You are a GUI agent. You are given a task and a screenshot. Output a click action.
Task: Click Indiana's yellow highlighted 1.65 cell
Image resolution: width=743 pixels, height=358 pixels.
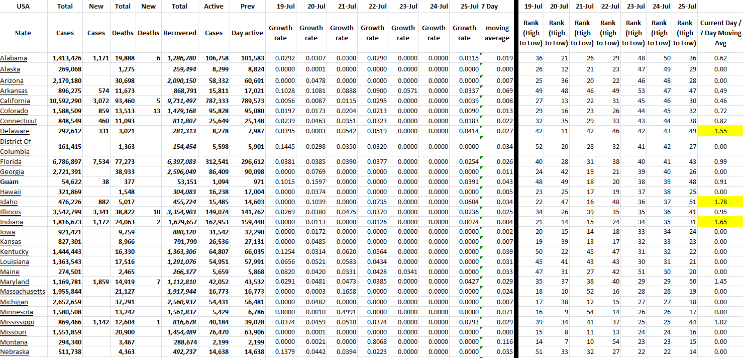click(x=720, y=222)
